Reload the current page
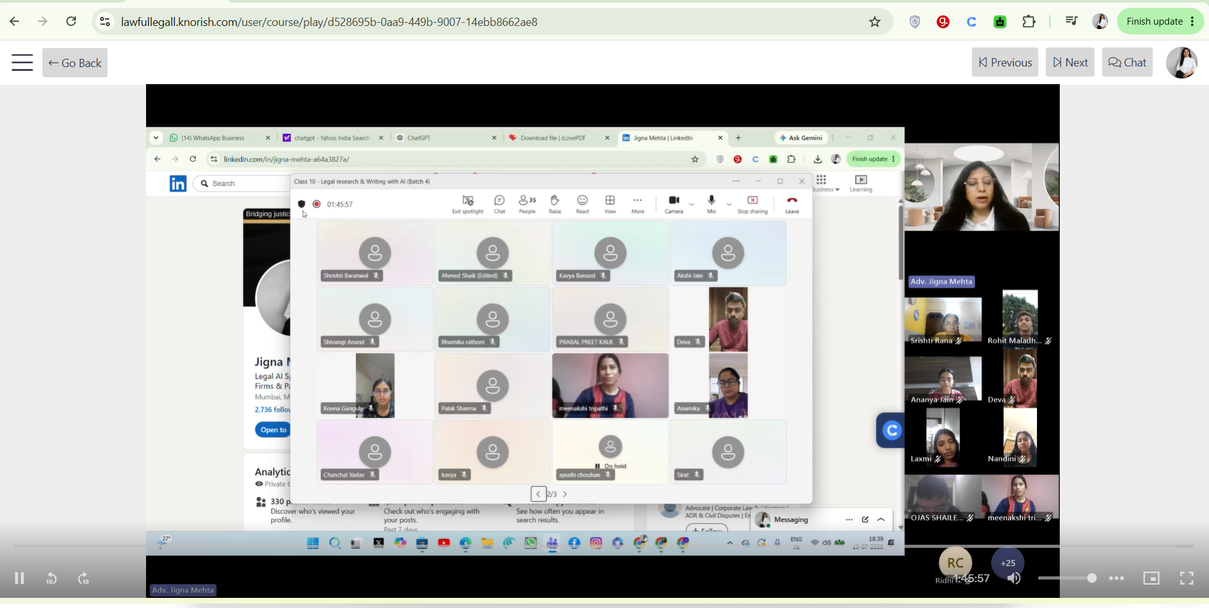Image resolution: width=1209 pixels, height=608 pixels. coord(71,22)
